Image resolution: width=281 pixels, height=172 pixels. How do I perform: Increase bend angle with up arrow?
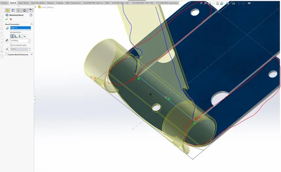tap(30, 40)
